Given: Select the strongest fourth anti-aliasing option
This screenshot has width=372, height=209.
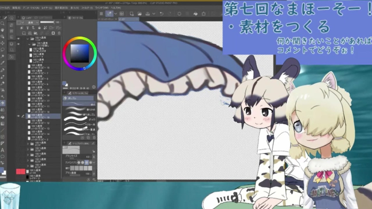Looking at the screenshot, I should point(90,162).
